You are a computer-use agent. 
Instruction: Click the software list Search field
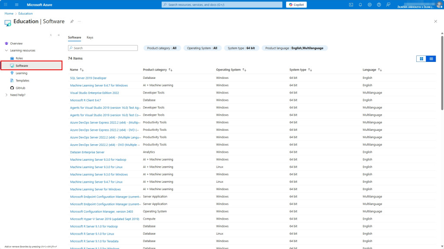pos(104,48)
